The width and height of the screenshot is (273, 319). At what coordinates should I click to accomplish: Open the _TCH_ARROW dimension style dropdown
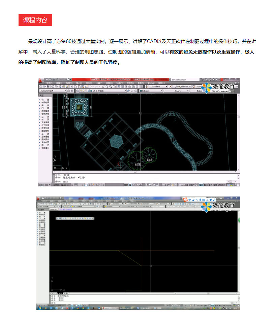182,86
